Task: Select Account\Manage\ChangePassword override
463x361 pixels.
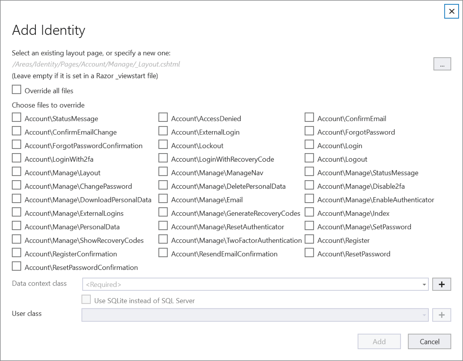Action: [x=16, y=185]
